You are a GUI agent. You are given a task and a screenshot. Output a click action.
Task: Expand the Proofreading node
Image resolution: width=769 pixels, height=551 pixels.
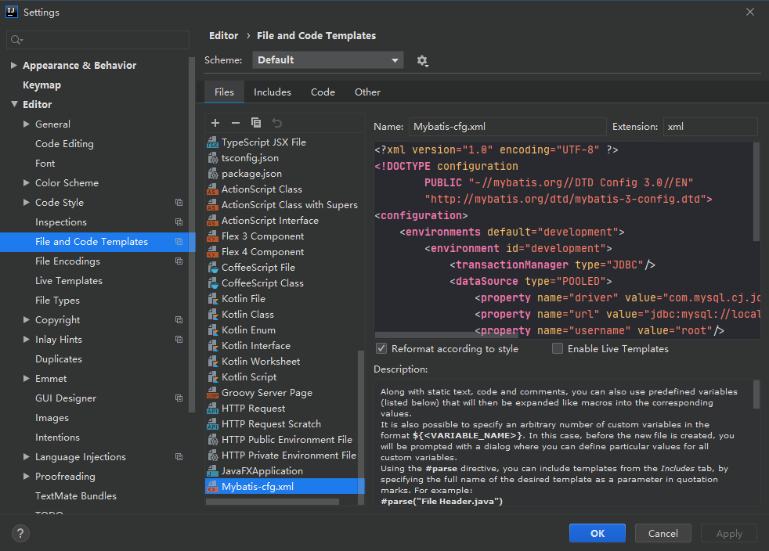pos(27,477)
